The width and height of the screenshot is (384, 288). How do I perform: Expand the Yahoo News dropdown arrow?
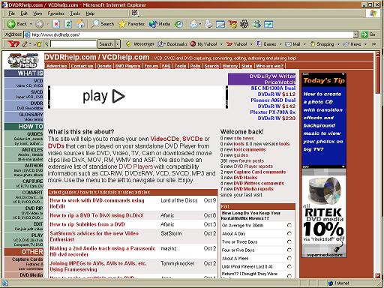coord(365,44)
